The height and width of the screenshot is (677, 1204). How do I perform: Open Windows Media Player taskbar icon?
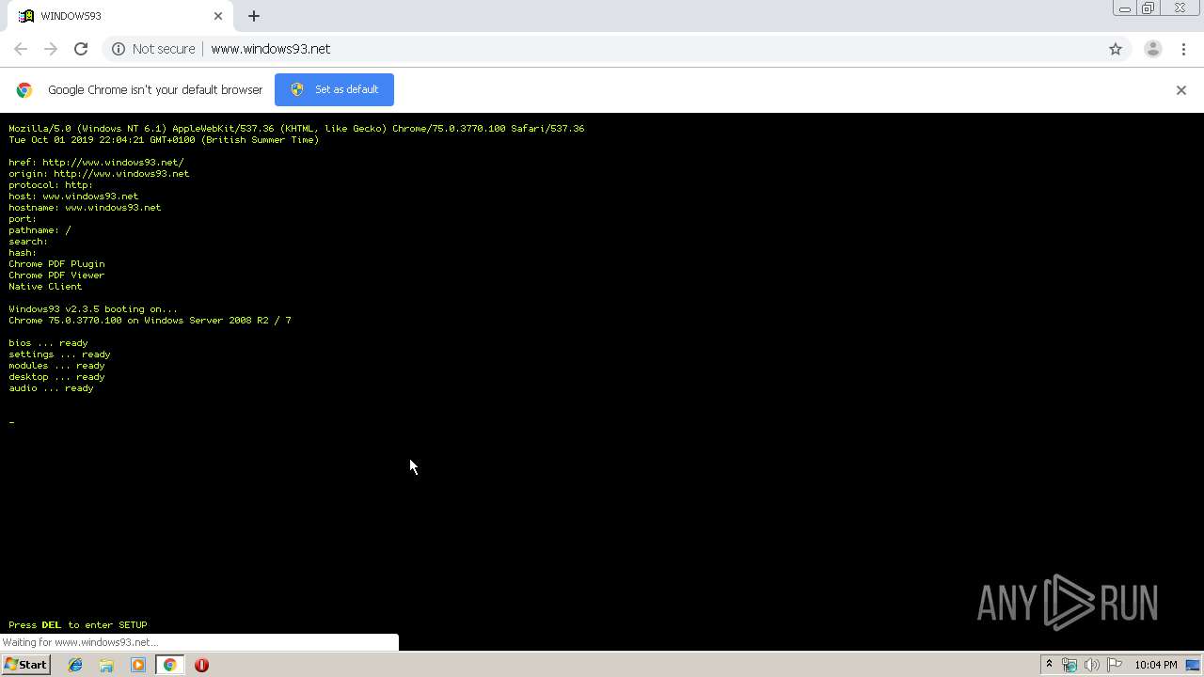click(138, 665)
